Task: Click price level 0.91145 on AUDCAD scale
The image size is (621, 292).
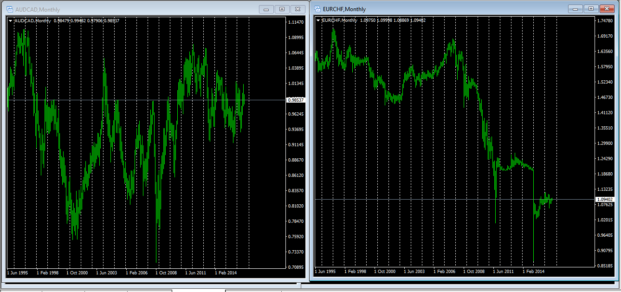Action: [x=296, y=145]
